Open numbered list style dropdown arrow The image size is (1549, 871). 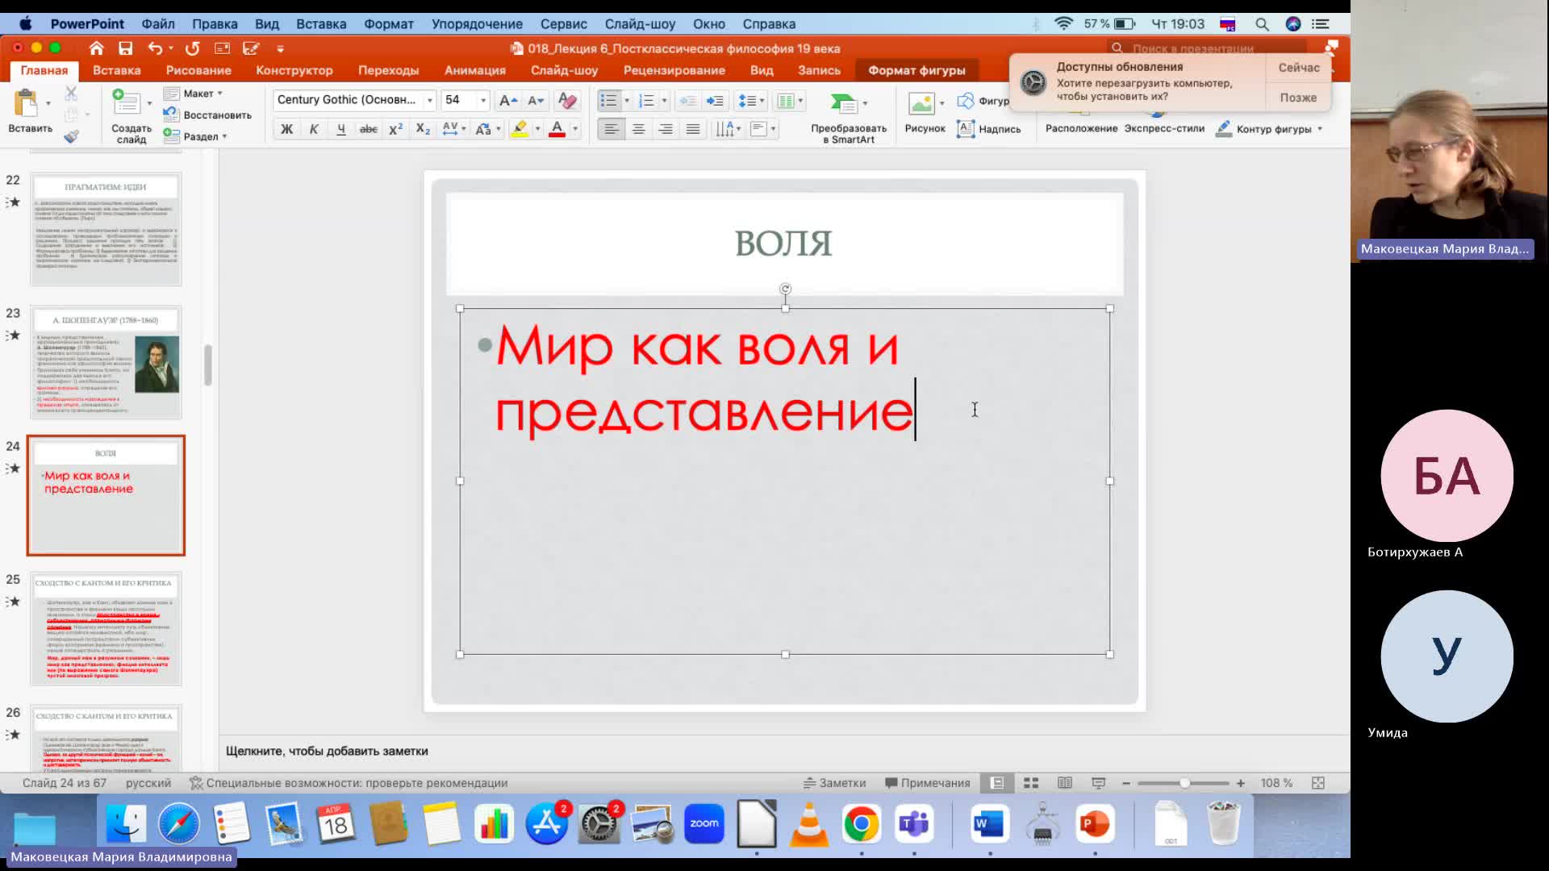tap(664, 101)
